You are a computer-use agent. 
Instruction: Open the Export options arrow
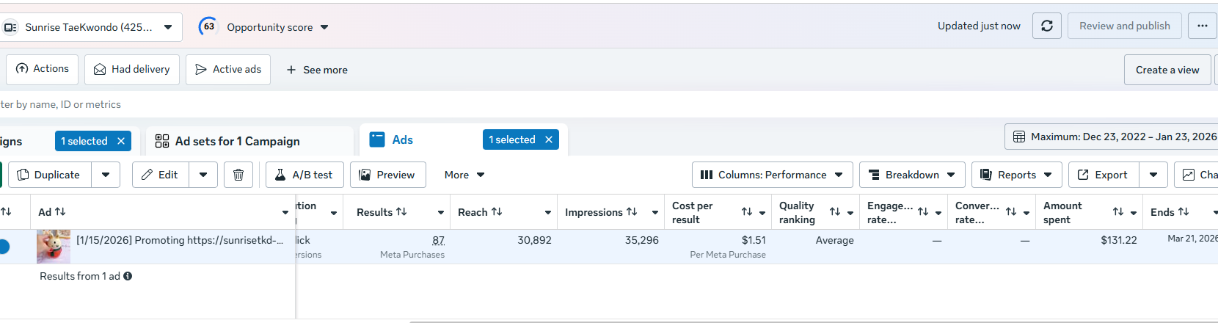(x=1153, y=175)
